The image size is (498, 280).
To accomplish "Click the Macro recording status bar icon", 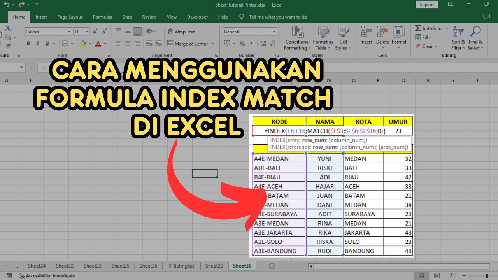I will (9, 276).
